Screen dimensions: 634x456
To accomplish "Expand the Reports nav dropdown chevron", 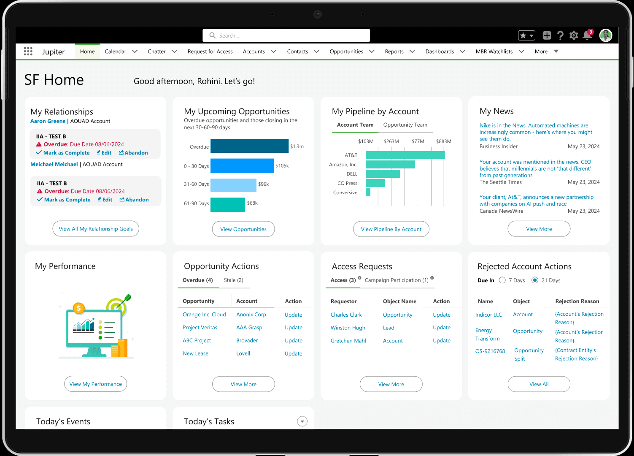I will [x=412, y=52].
